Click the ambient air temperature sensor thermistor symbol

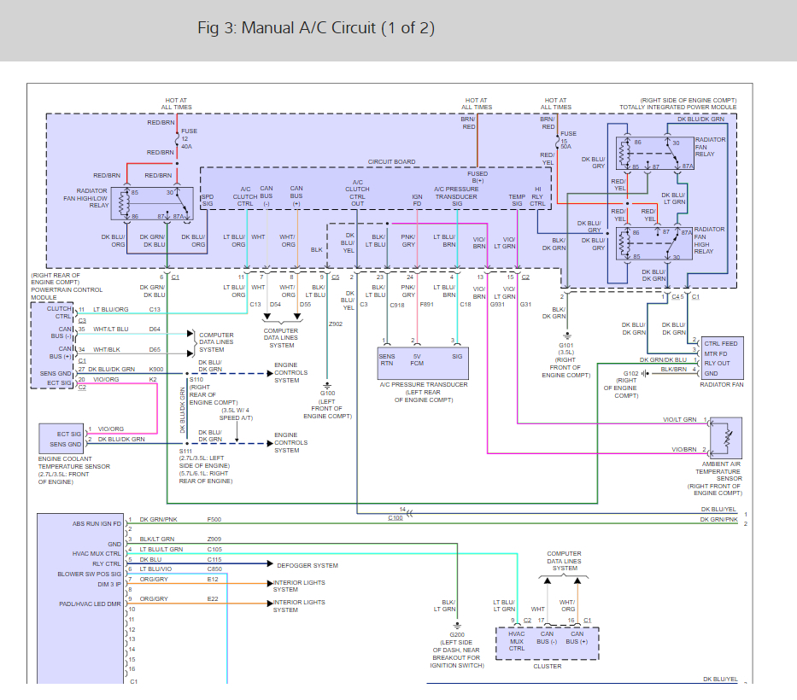pyautogui.click(x=728, y=437)
